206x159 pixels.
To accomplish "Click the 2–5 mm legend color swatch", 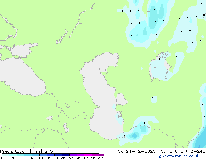I will (28, 155).
